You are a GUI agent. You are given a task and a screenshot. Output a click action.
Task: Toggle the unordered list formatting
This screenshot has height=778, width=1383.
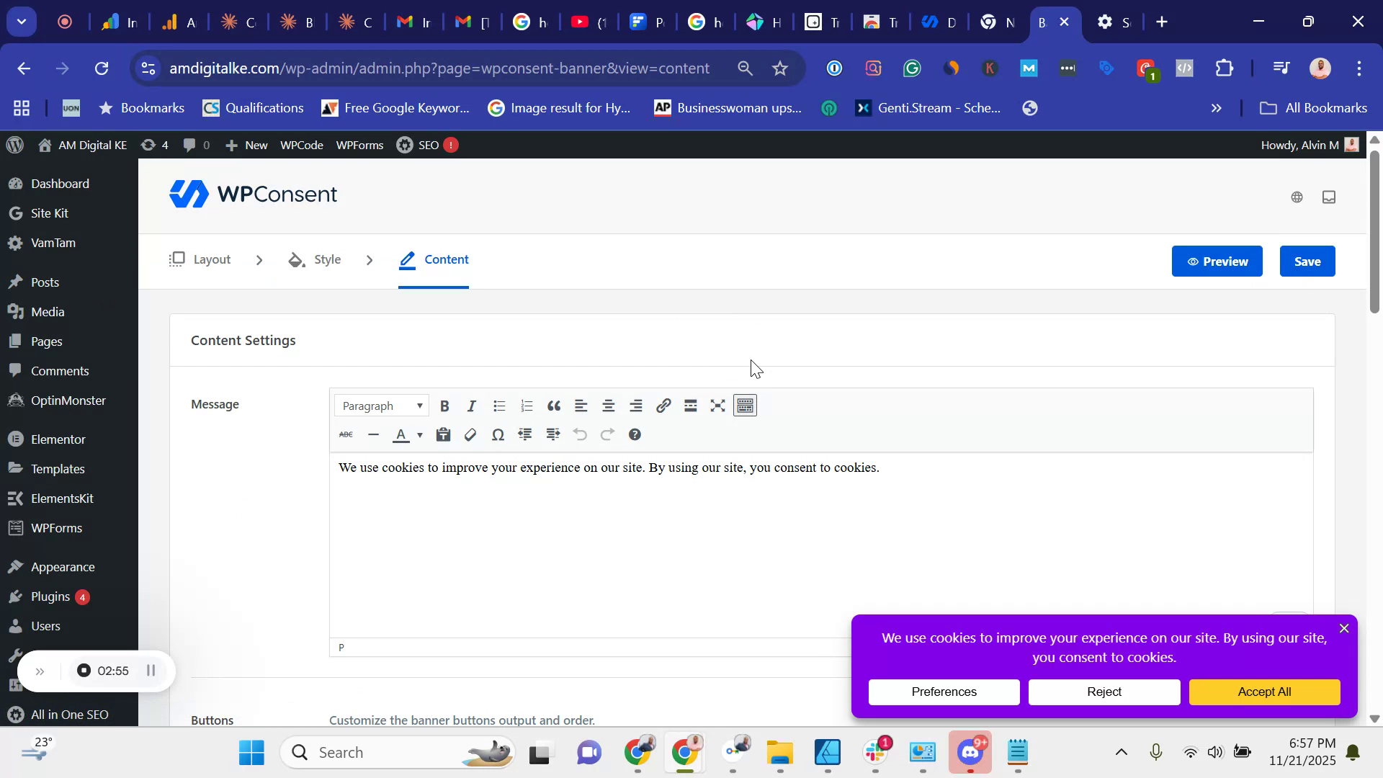pyautogui.click(x=499, y=406)
